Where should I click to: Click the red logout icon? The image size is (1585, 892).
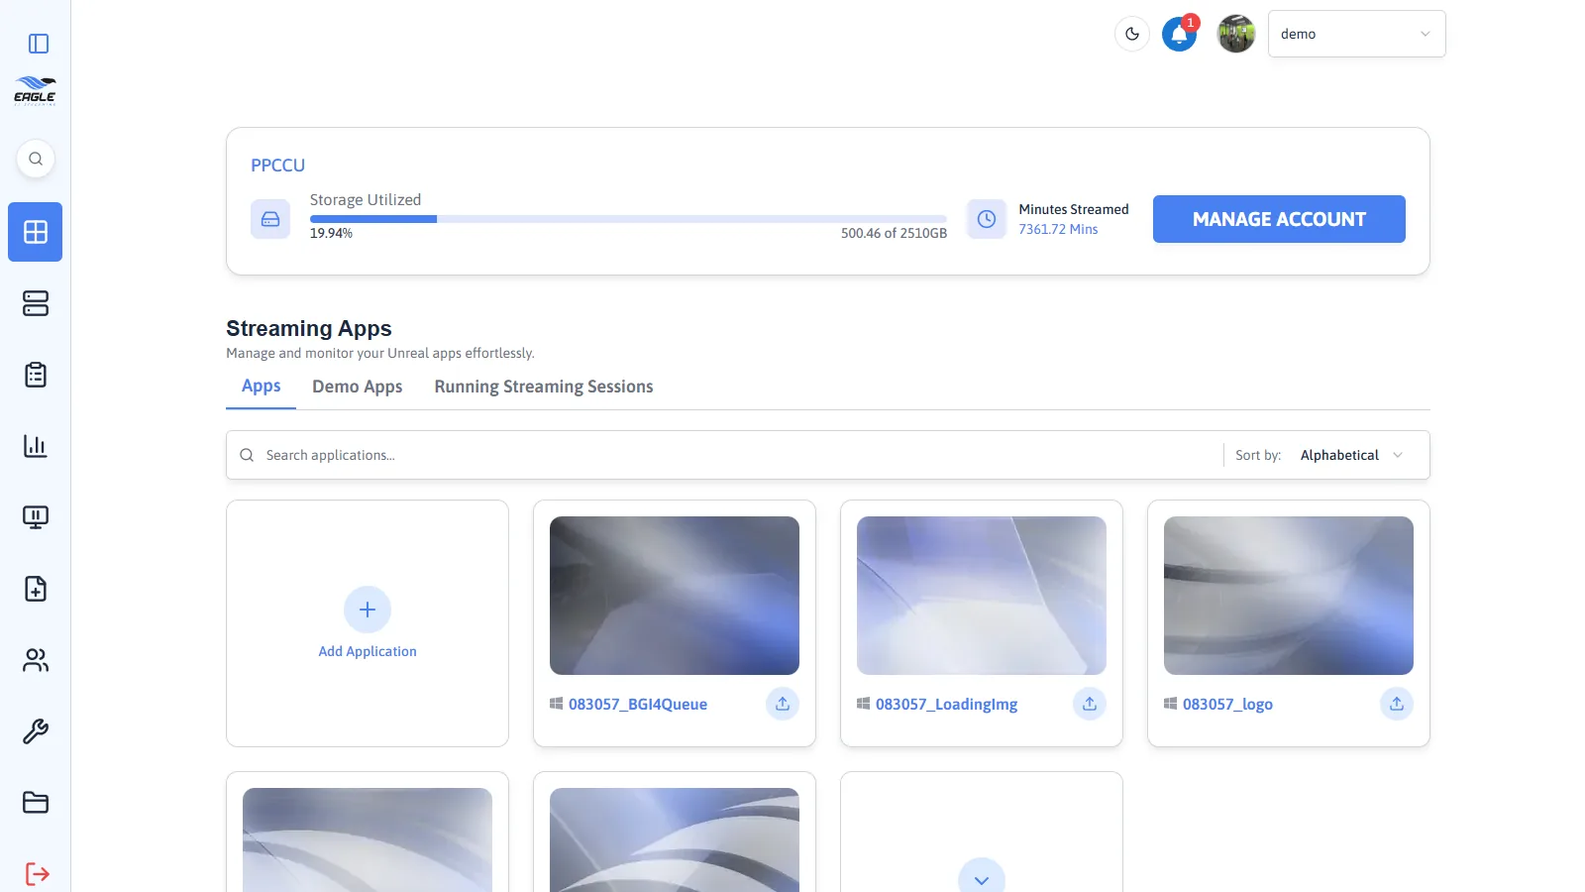pos(37,874)
